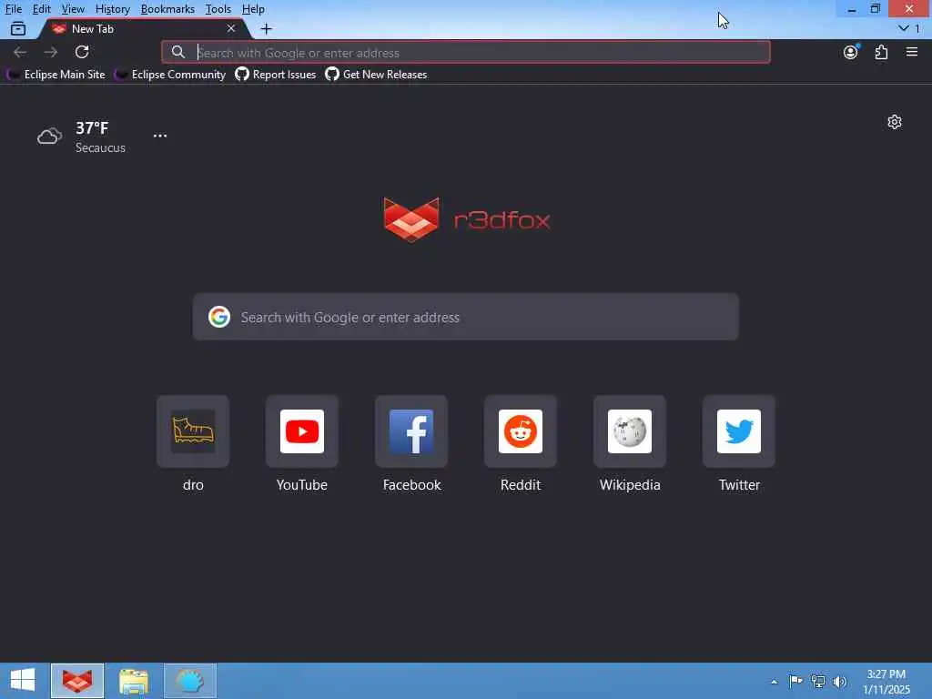Open the History menu
This screenshot has width=932, height=699.
[x=112, y=9]
